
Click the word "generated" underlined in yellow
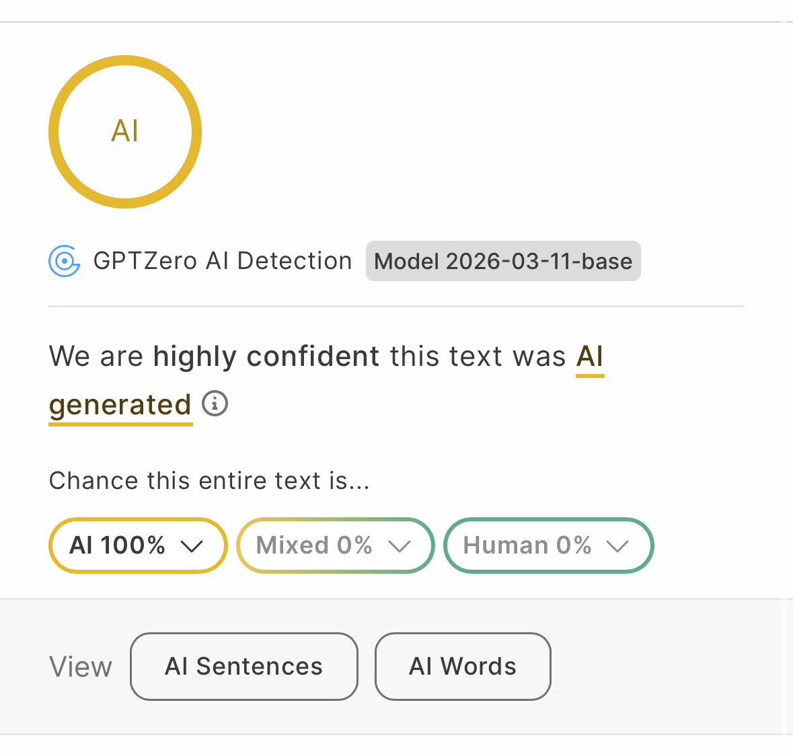tap(120, 405)
